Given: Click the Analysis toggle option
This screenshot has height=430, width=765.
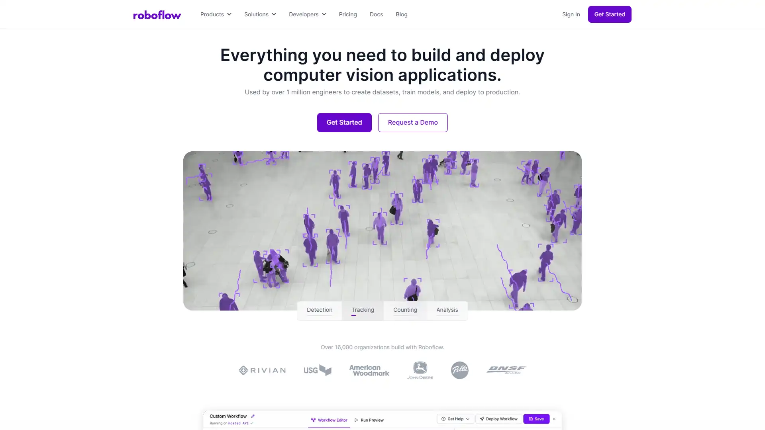Looking at the screenshot, I should pos(447,310).
